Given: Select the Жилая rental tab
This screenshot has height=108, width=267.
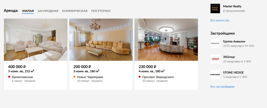Looking at the screenshot, I should click(x=28, y=11).
